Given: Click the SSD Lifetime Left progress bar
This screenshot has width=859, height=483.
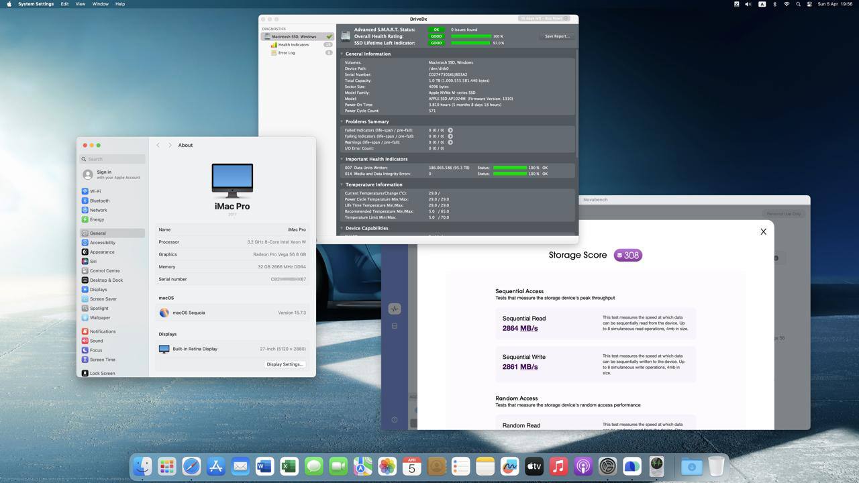Looking at the screenshot, I should (470, 43).
